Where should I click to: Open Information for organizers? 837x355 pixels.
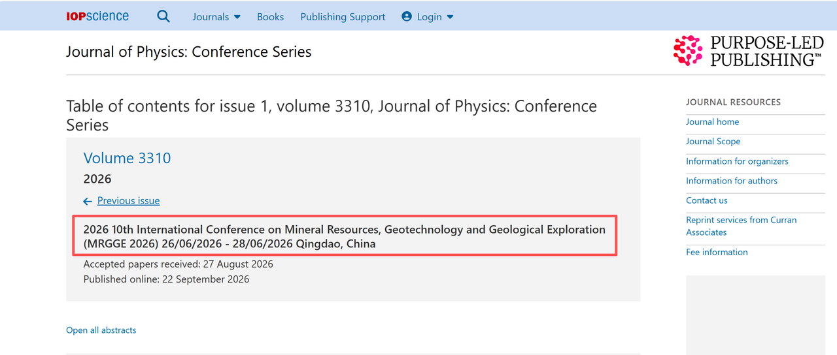pos(737,161)
